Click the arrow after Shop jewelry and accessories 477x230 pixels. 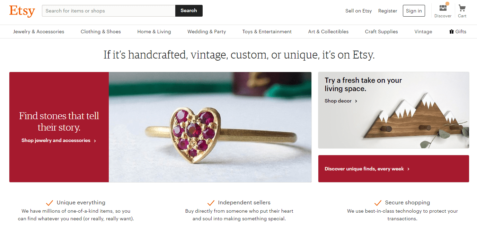pyautogui.click(x=95, y=141)
